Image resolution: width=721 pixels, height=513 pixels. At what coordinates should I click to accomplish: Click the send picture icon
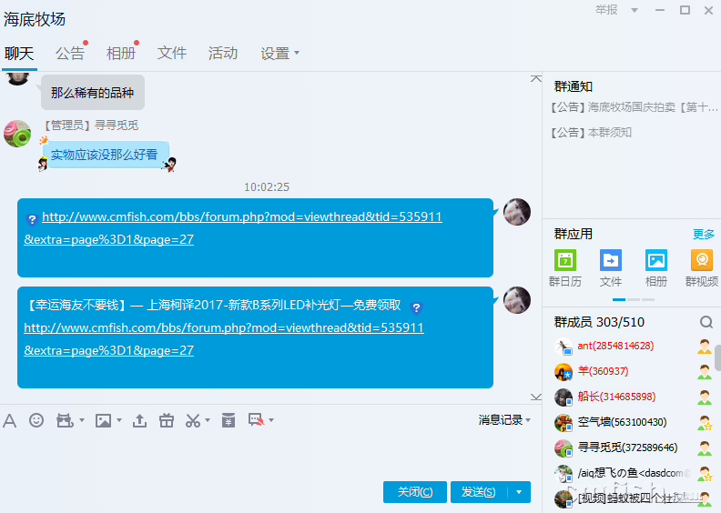click(x=103, y=420)
